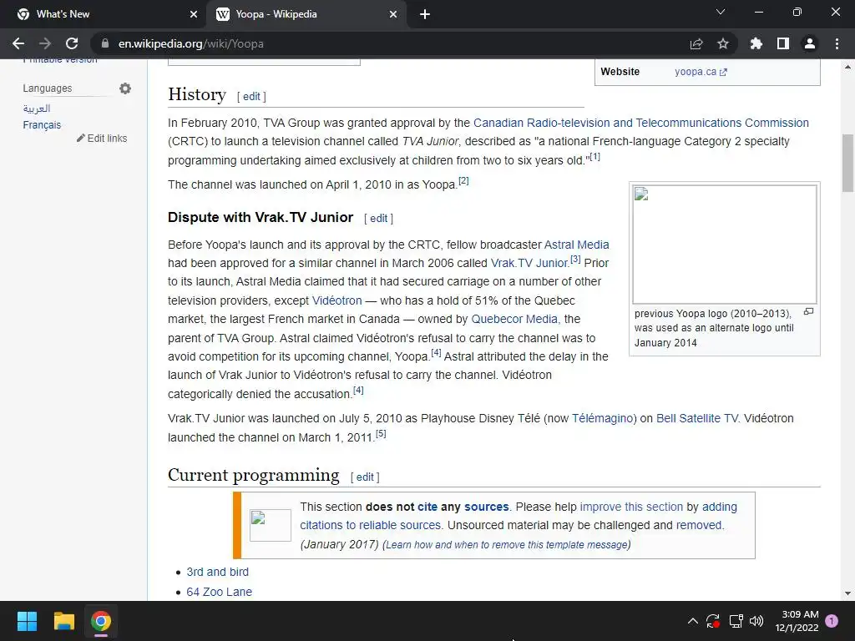Open a new tab with the plus button
This screenshot has height=641, width=855.
click(x=425, y=15)
